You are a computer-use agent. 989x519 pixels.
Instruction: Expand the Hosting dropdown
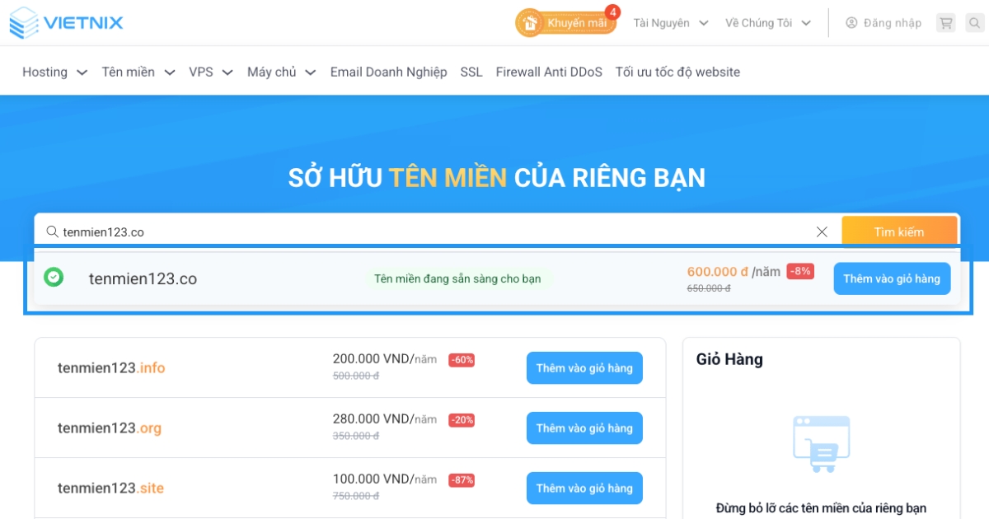54,72
